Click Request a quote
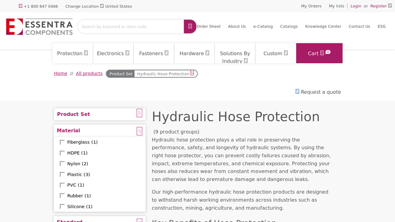 (x=320, y=92)
